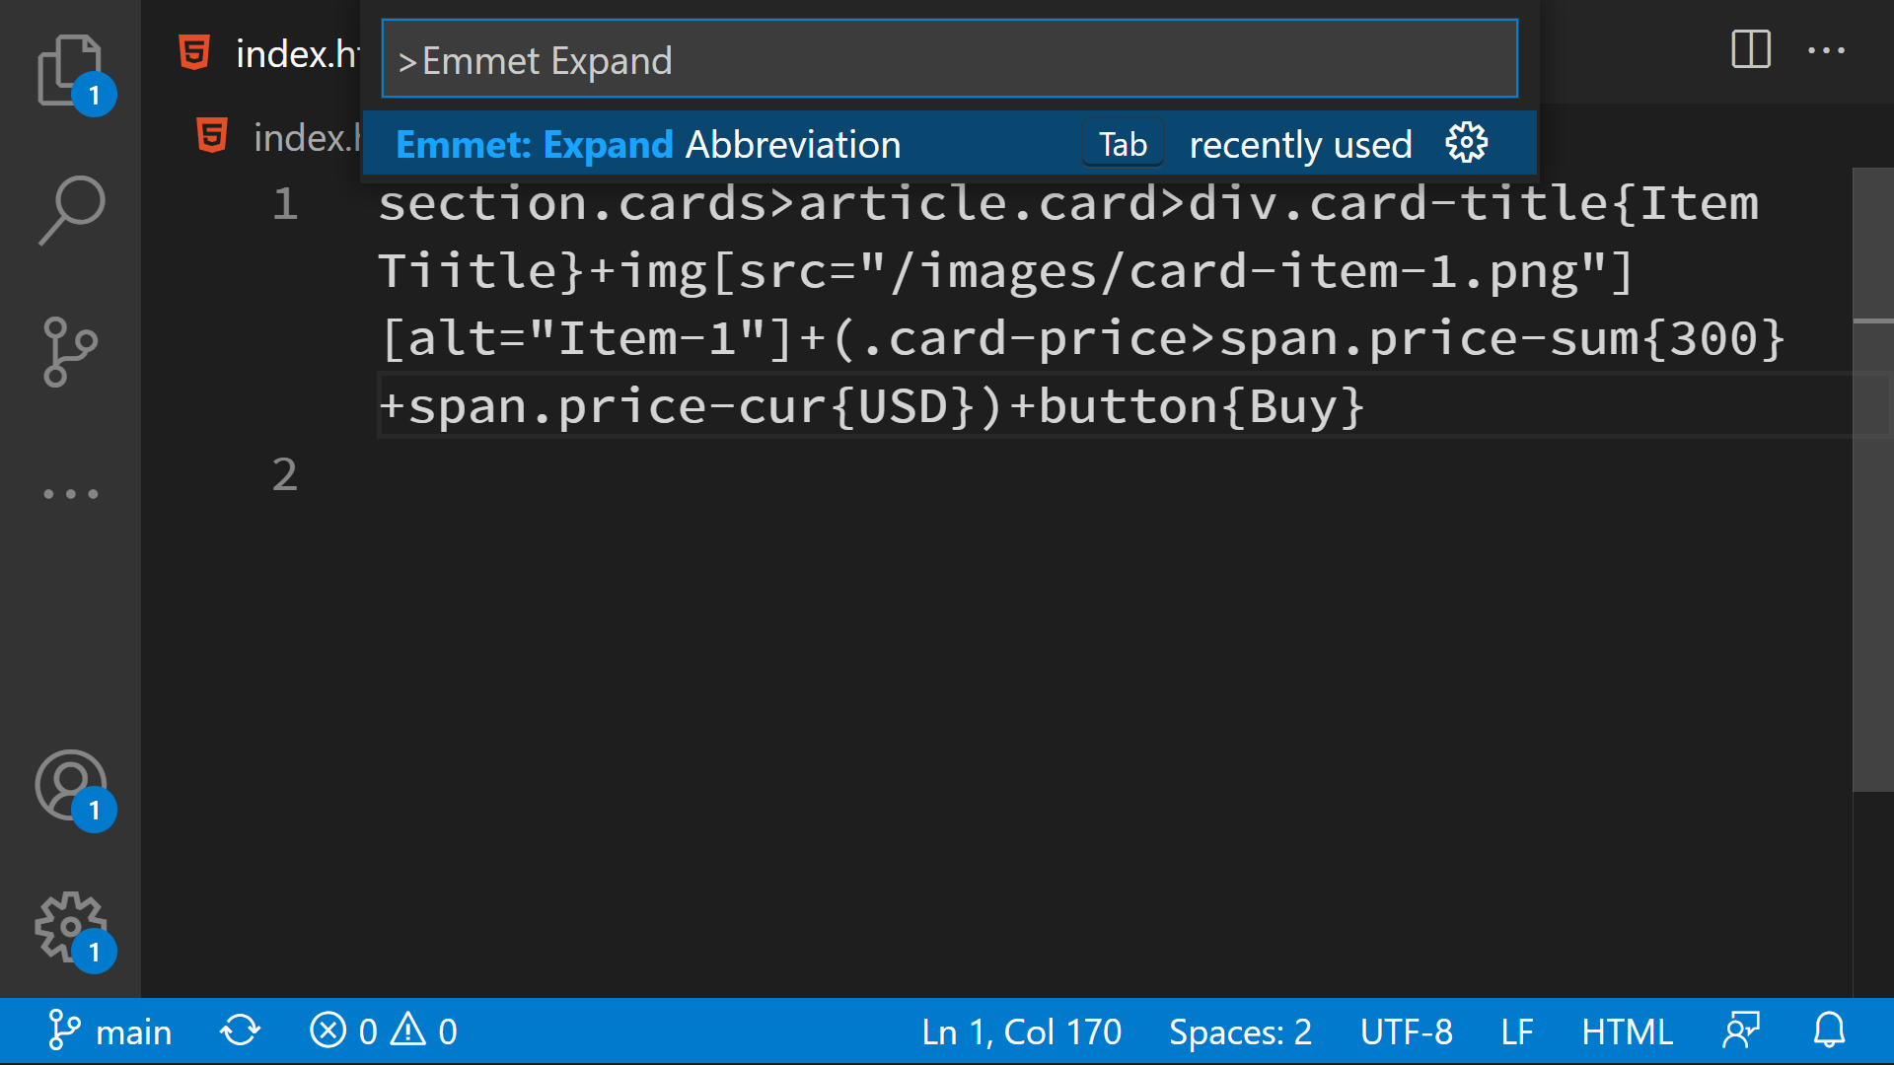The width and height of the screenshot is (1894, 1065).
Task: Open the Explorer sidebar icon
Action: point(71,71)
